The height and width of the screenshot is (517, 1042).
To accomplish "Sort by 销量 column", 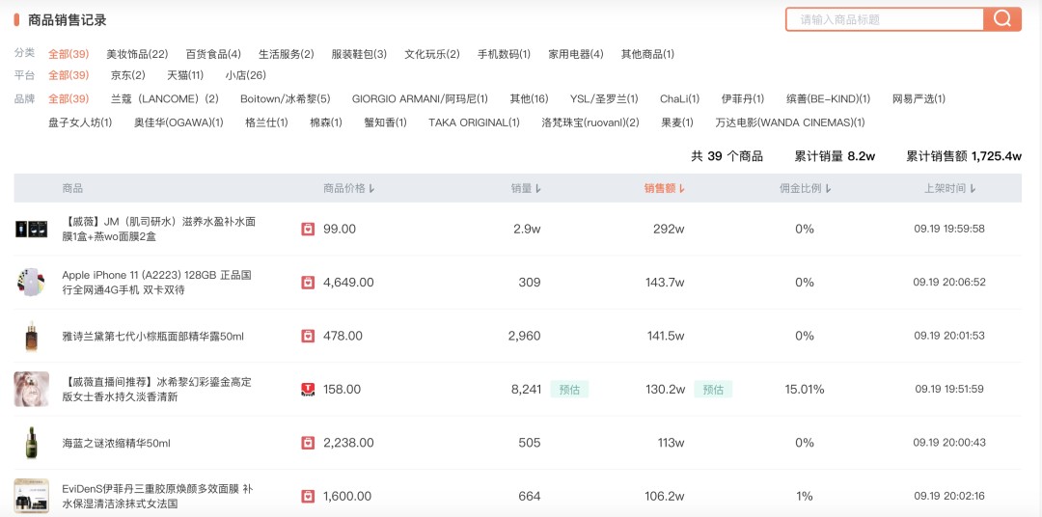I will pos(527,188).
